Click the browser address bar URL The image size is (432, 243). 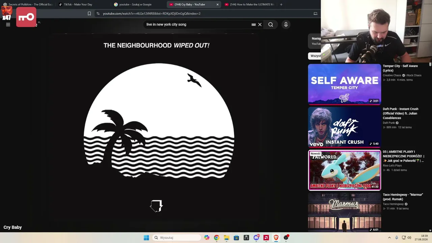152,13
